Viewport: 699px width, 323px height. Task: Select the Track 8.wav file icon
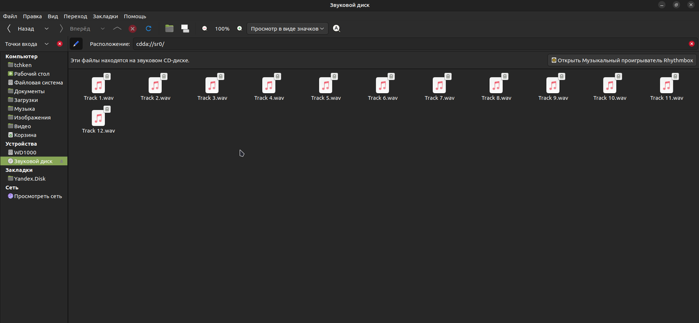496,86
